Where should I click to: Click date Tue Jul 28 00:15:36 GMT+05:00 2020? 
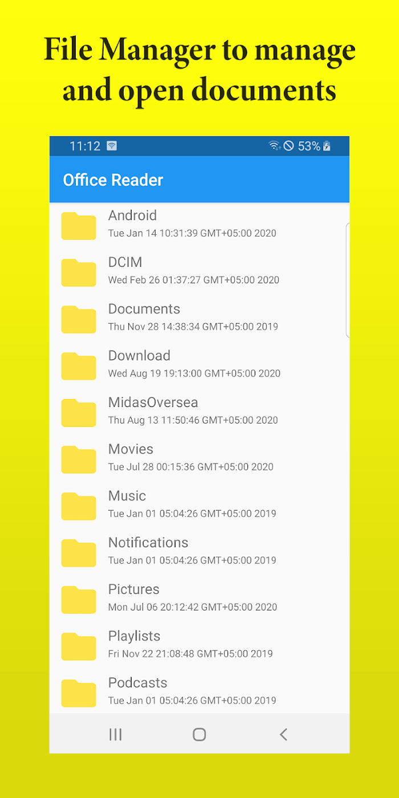pyautogui.click(x=191, y=467)
